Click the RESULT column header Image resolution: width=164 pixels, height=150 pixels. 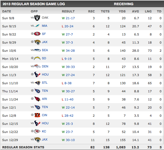[x=68, y=11]
